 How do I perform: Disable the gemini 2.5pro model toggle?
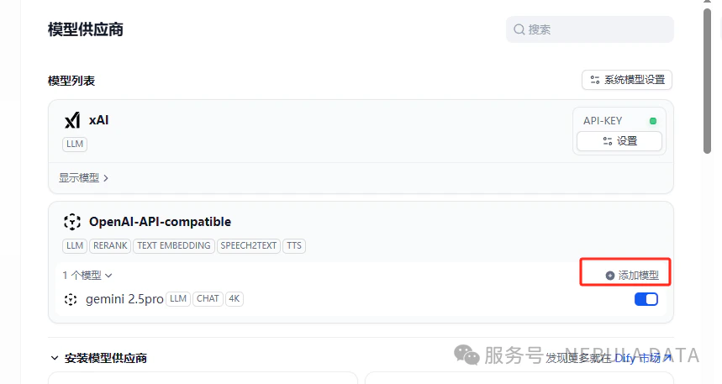pos(646,299)
